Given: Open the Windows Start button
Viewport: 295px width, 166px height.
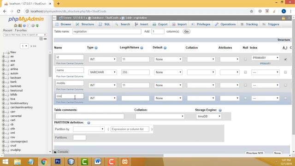Looking at the screenshot, I should [5, 161].
